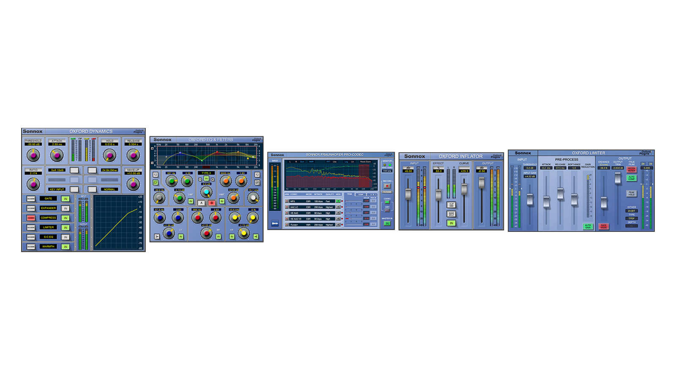Viewport: 676px width, 380px height.
Task: Adjust the cyan EQ overall gain knob
Action: (207, 192)
